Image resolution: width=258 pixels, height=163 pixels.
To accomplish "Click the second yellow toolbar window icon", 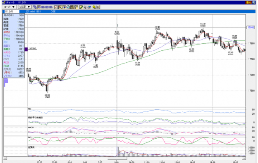I will (64, 7).
